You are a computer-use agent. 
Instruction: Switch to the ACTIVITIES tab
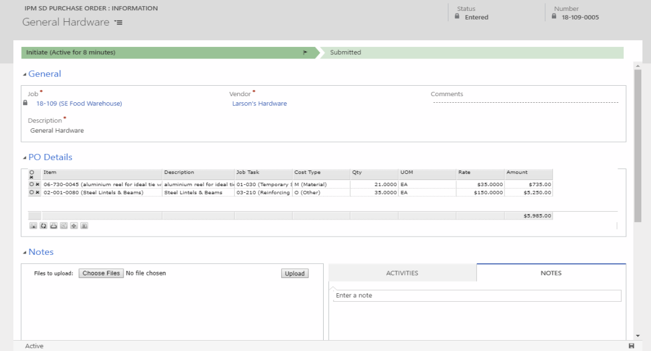coord(402,273)
